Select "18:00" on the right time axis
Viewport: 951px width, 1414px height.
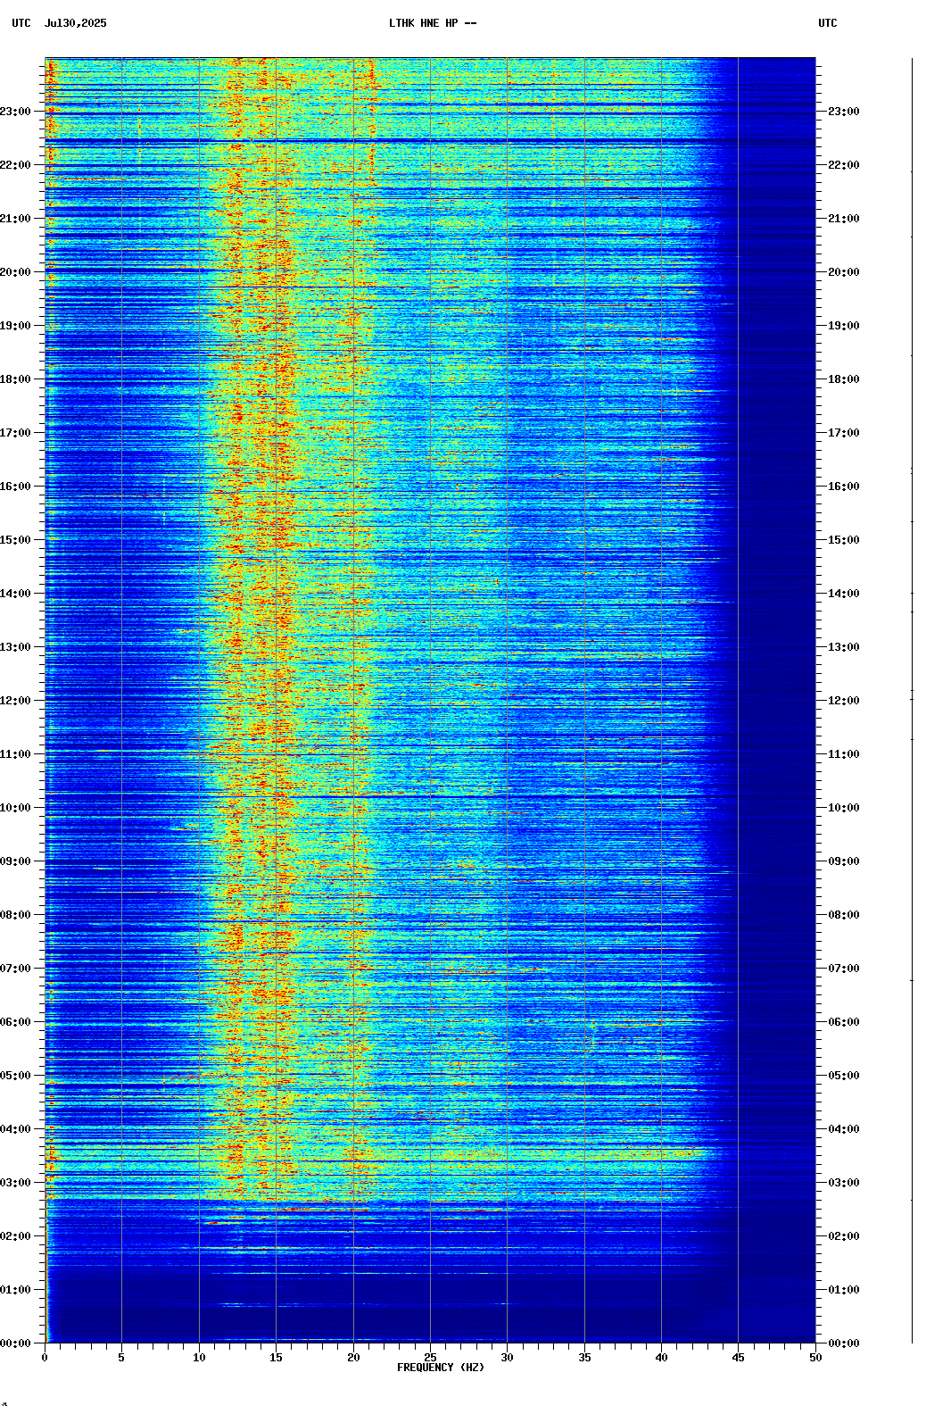pos(844,379)
